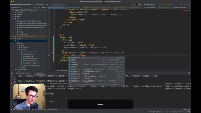
Task: Open client.ts in apollo folder
Action: (x=23, y=67)
